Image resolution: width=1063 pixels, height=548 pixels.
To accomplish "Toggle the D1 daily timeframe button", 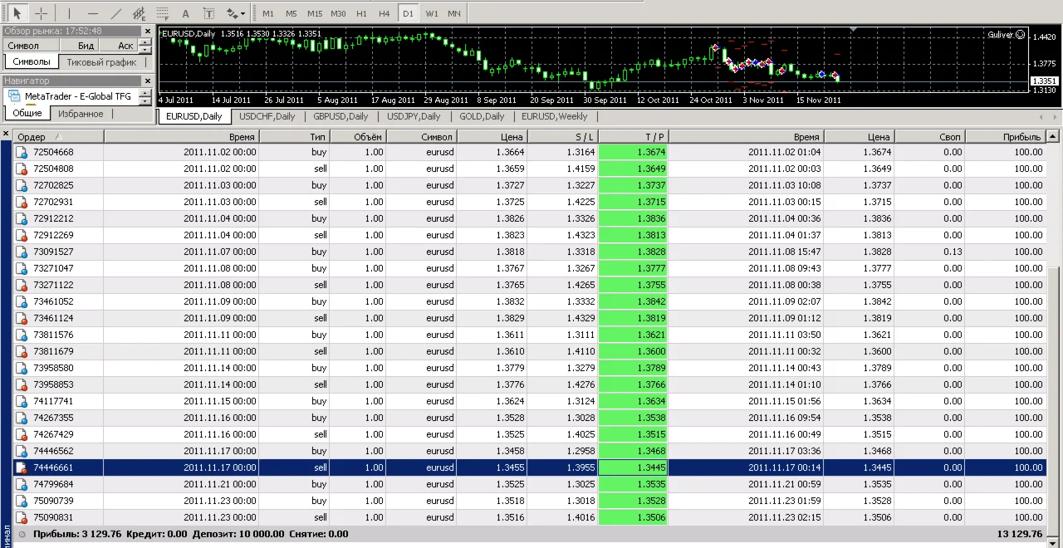I will coord(408,13).
